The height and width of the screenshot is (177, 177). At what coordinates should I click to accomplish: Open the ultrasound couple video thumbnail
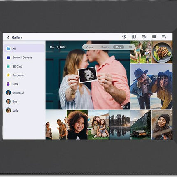pyautogui.click(x=88, y=75)
